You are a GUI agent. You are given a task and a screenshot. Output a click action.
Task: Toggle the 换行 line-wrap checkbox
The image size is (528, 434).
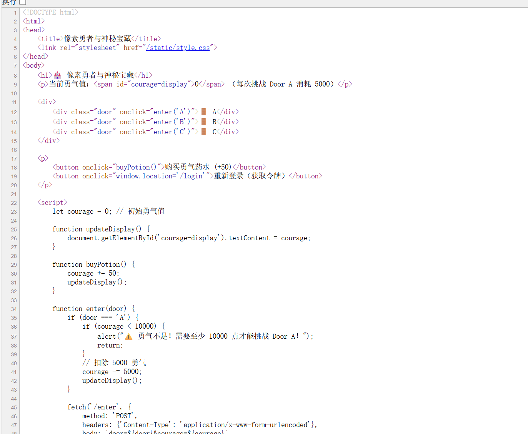[x=23, y=3]
